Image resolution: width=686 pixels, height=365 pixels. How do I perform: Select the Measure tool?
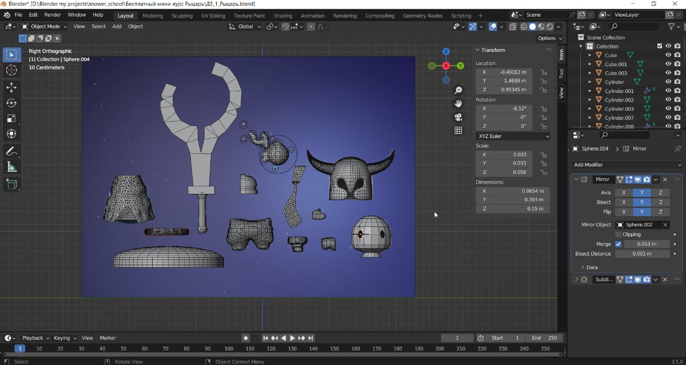coord(11,167)
